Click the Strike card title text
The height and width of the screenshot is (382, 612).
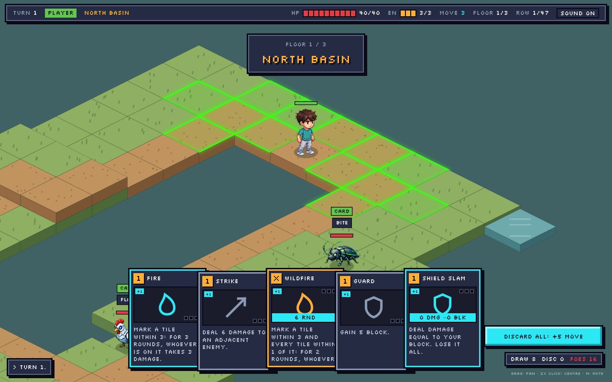(x=227, y=281)
